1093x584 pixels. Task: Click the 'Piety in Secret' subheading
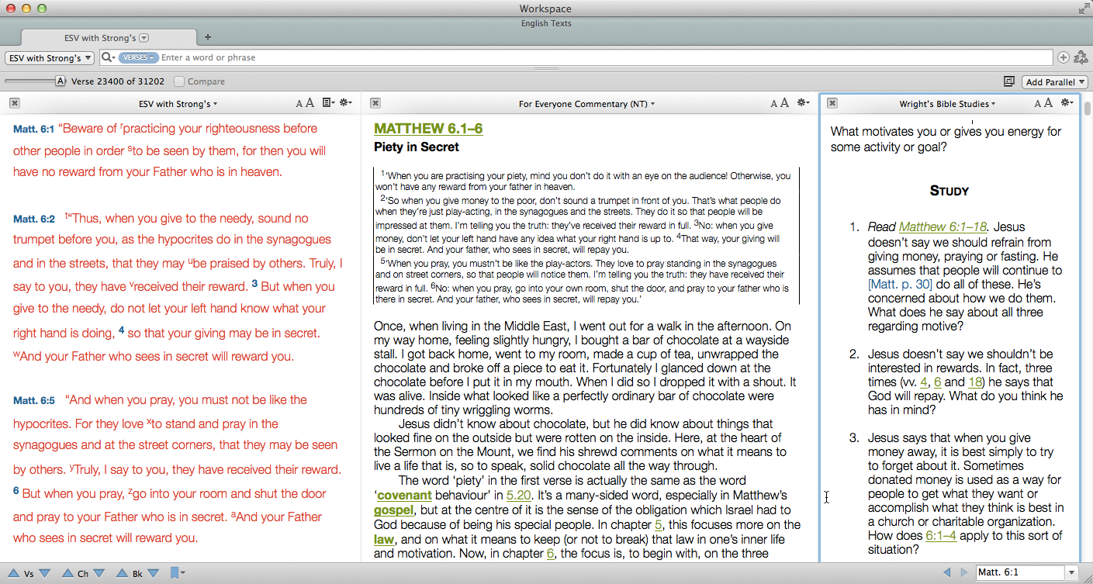[417, 147]
